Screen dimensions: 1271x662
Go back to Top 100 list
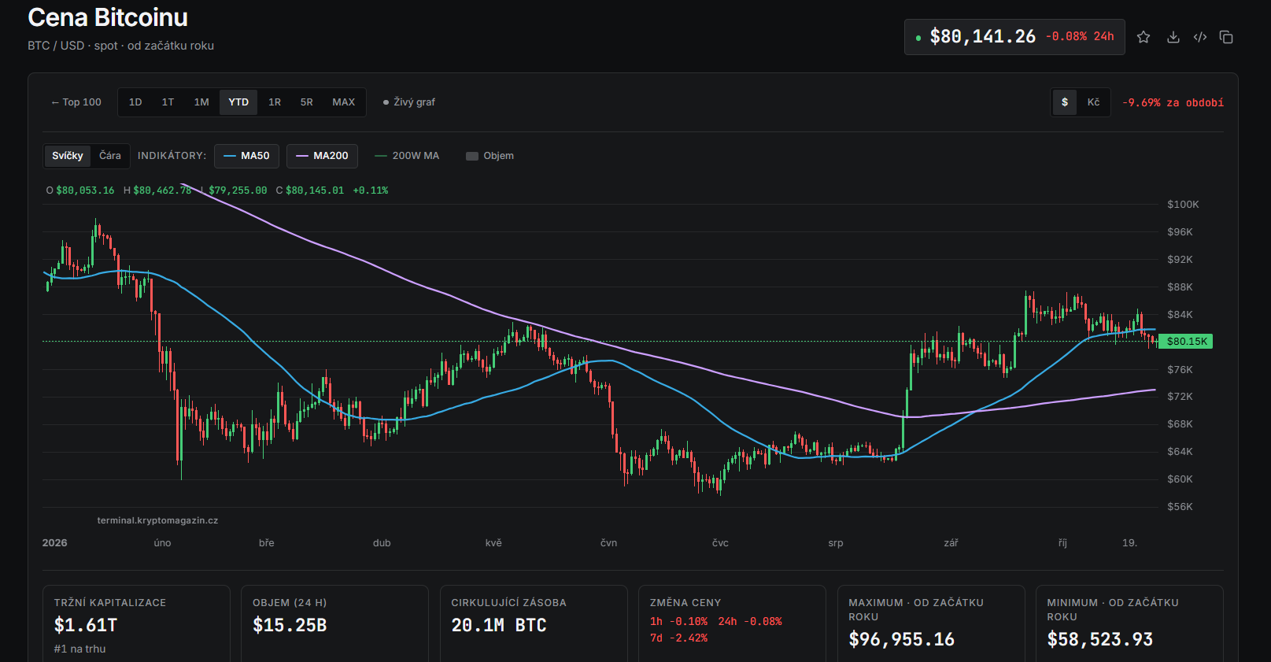pos(76,102)
